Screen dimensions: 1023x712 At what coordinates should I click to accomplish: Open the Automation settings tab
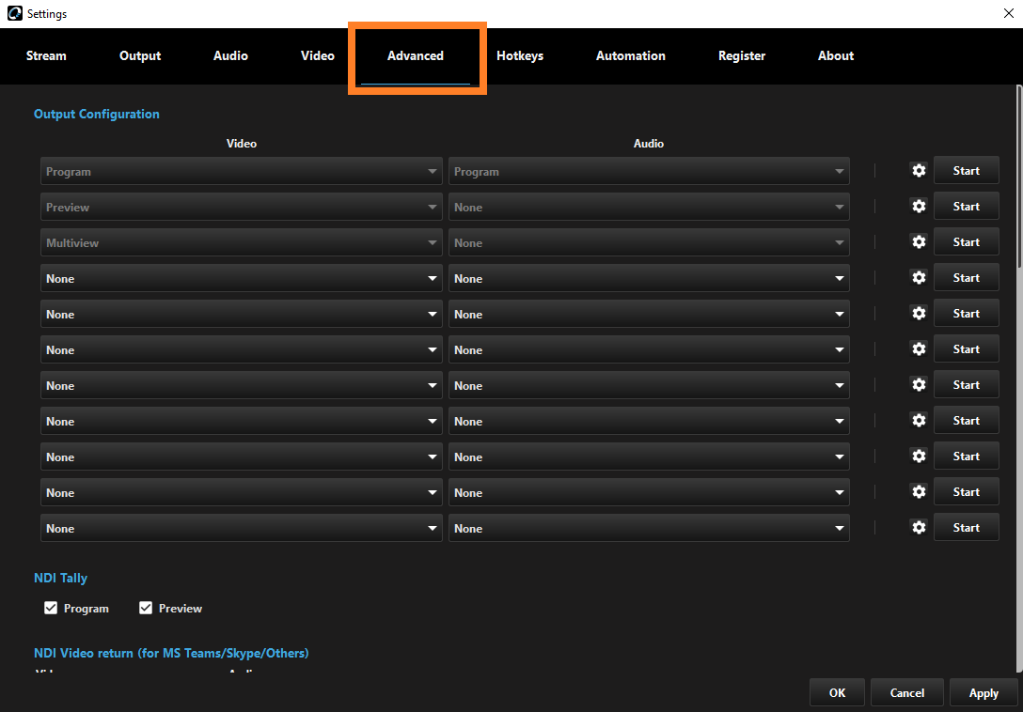click(x=630, y=55)
